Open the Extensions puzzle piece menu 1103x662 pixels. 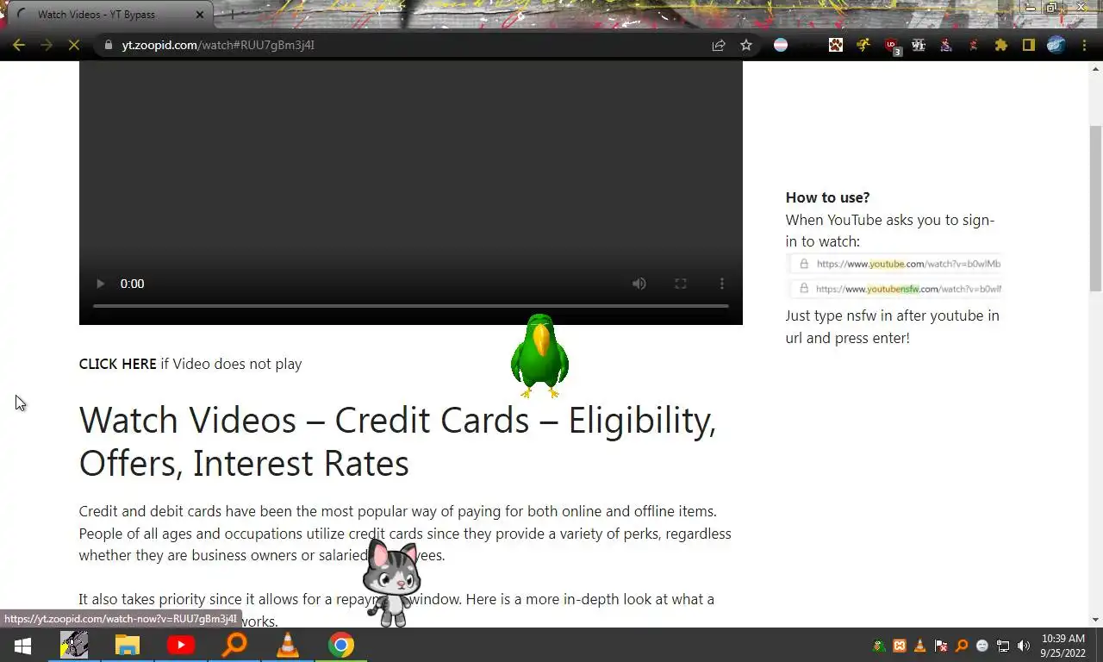pyautogui.click(x=1001, y=45)
